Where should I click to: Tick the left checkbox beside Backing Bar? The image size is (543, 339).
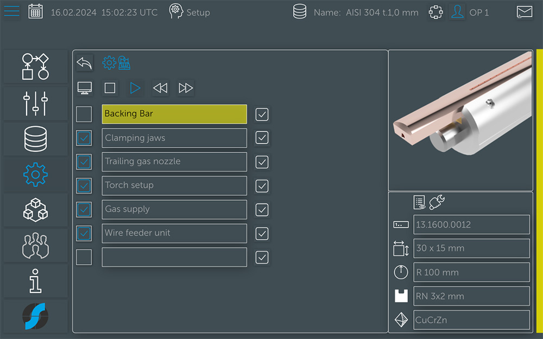[x=84, y=114]
